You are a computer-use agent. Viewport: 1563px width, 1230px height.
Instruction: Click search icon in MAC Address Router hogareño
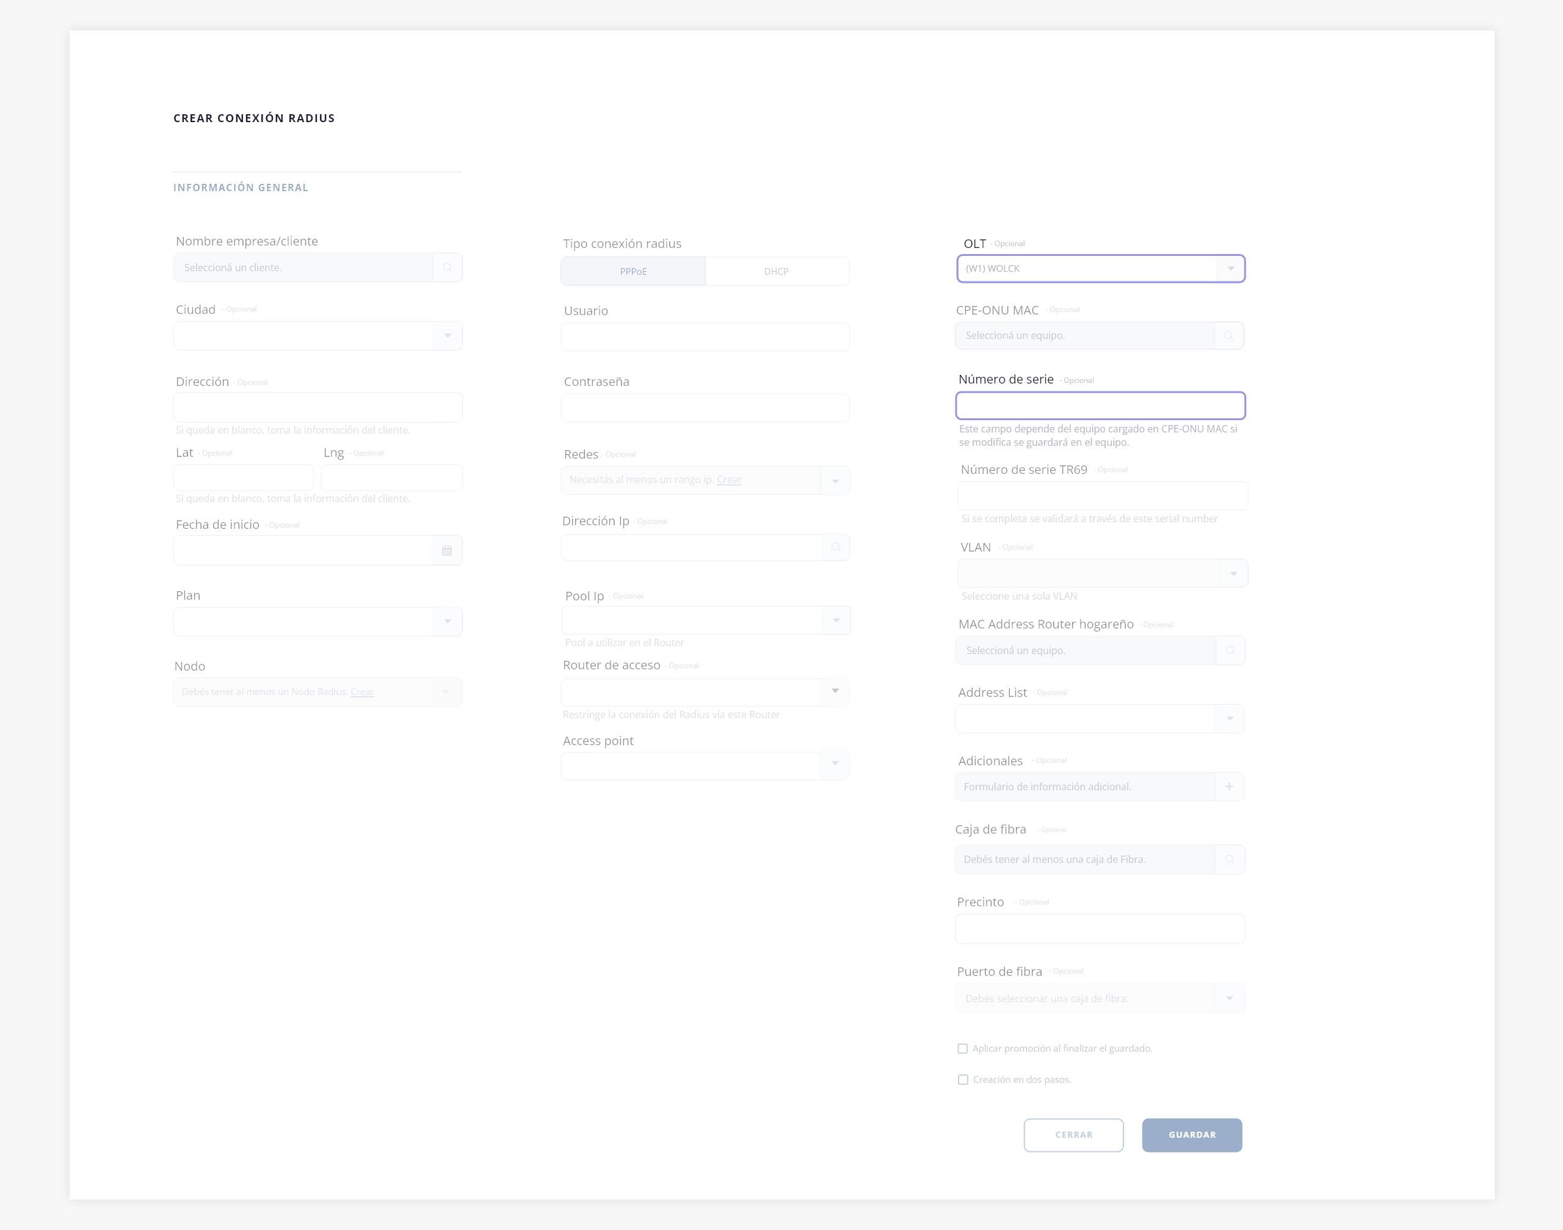coord(1230,650)
